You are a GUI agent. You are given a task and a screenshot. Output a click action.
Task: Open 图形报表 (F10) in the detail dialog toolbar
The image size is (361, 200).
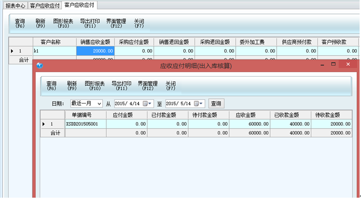pyautogui.click(x=95, y=85)
